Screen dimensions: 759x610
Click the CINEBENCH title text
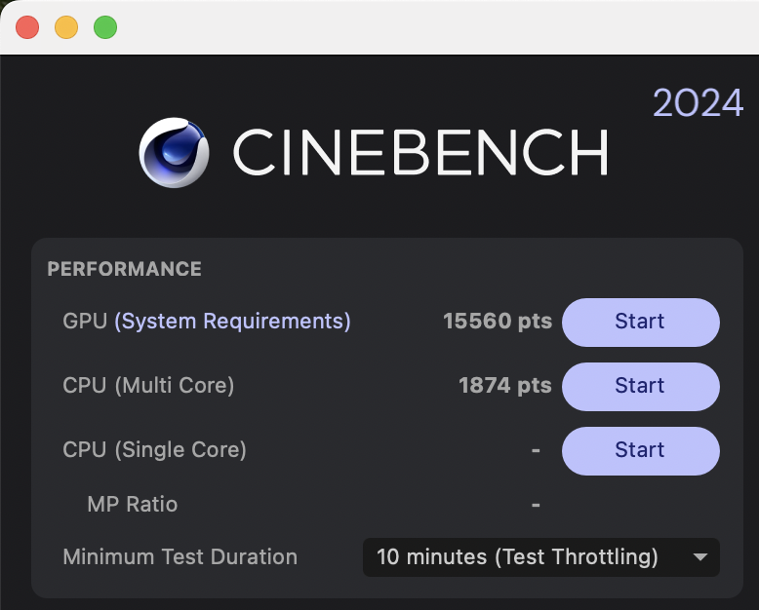[x=420, y=152]
